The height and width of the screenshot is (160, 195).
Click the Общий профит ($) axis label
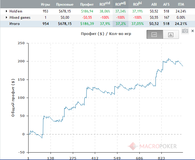pyautogui.click(x=13, y=98)
